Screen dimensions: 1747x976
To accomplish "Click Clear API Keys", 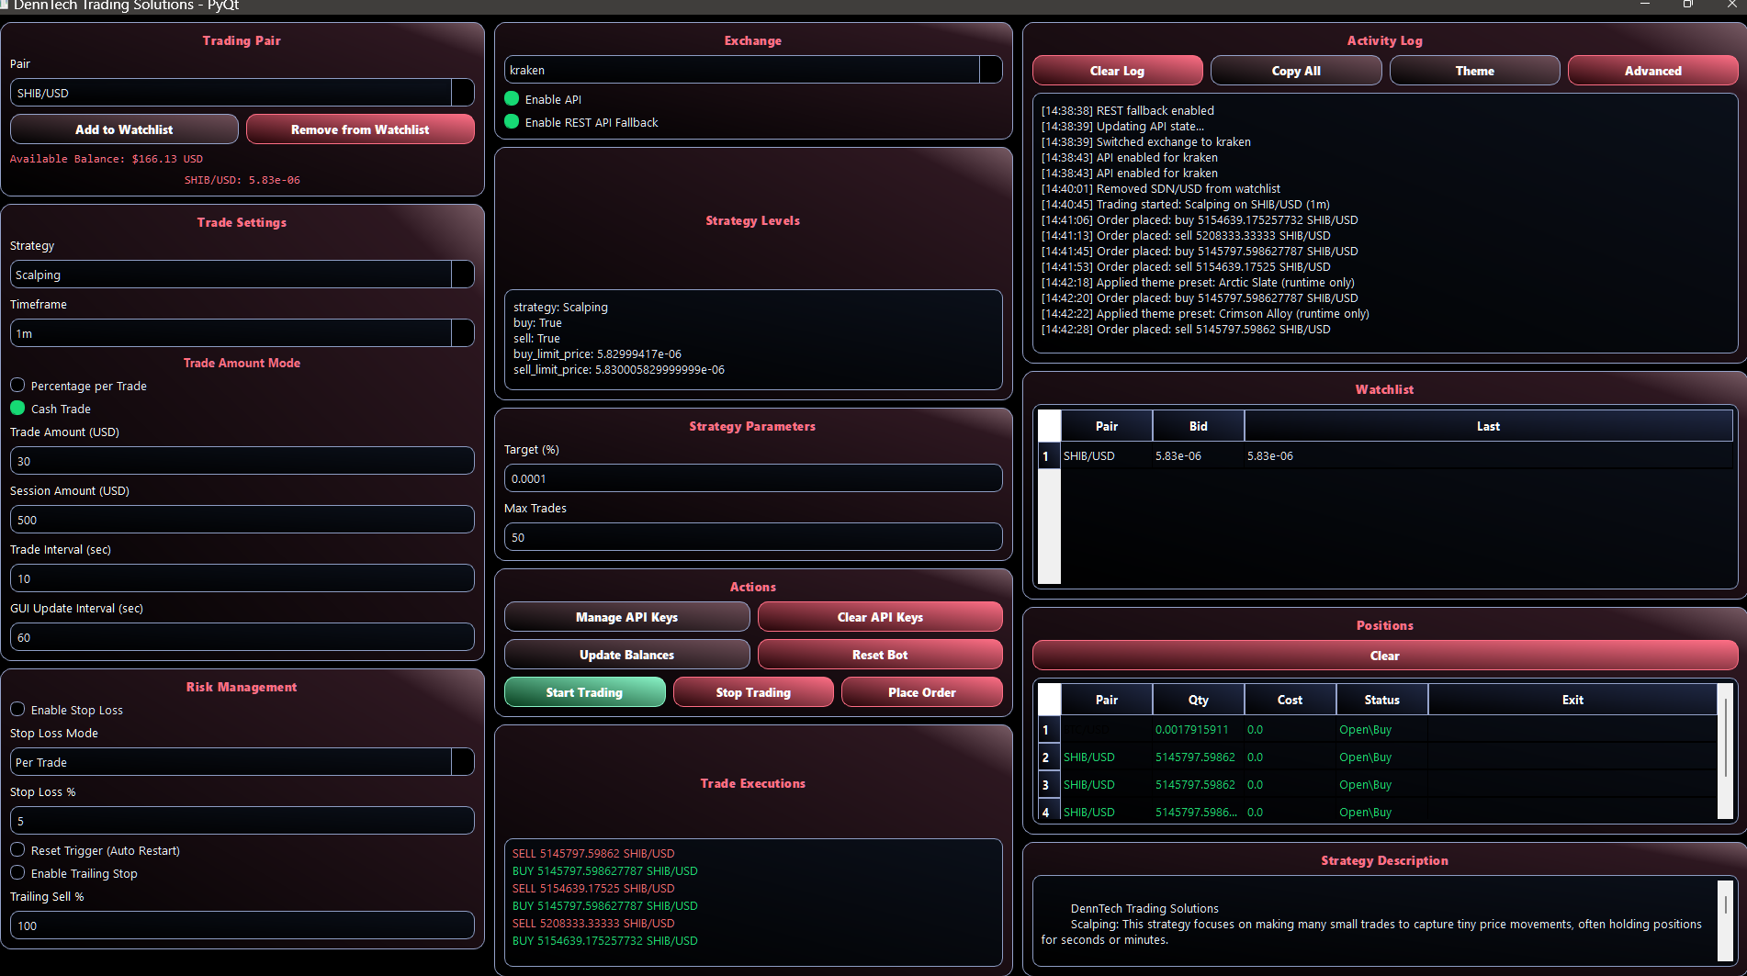I will (x=879, y=616).
